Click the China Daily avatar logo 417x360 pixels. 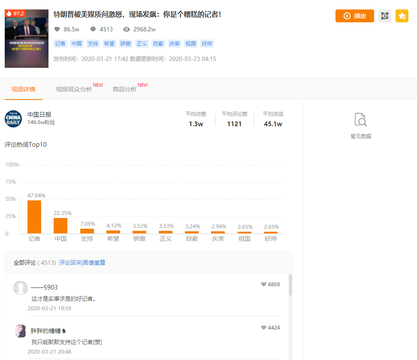(x=13, y=119)
